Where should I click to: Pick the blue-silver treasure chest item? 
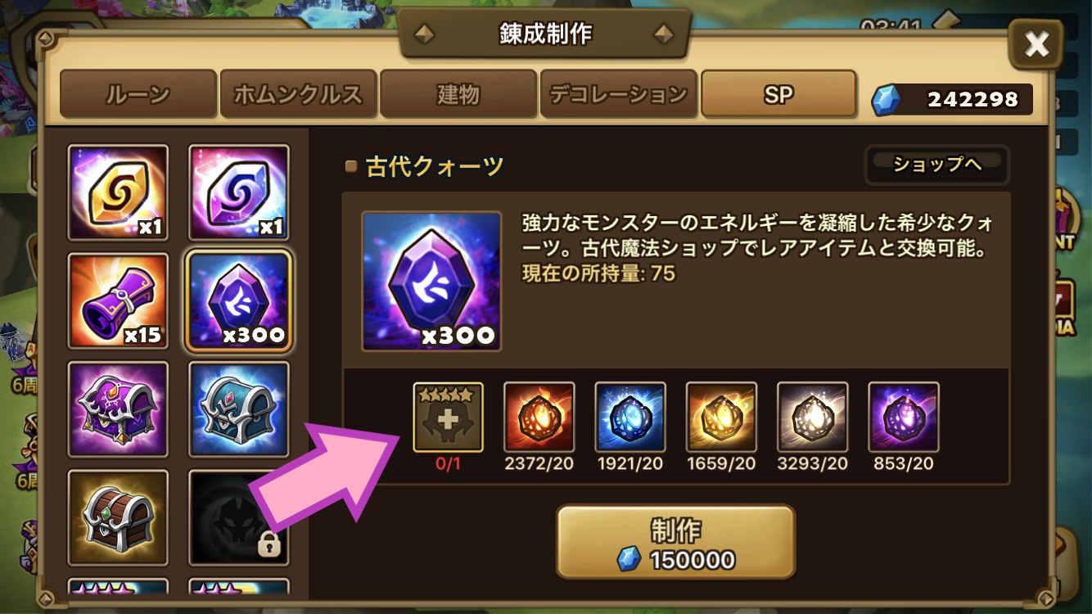point(239,409)
